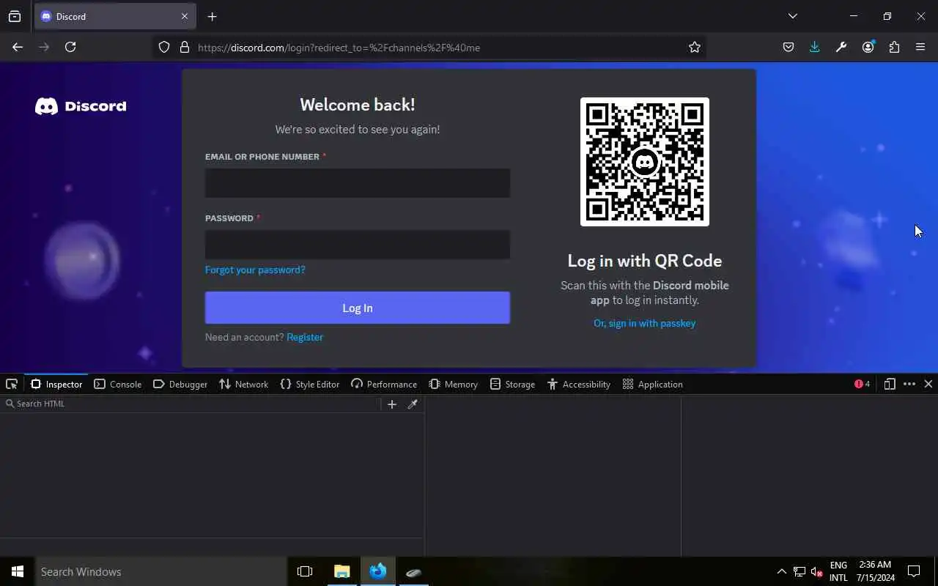Reload the current page

70,47
